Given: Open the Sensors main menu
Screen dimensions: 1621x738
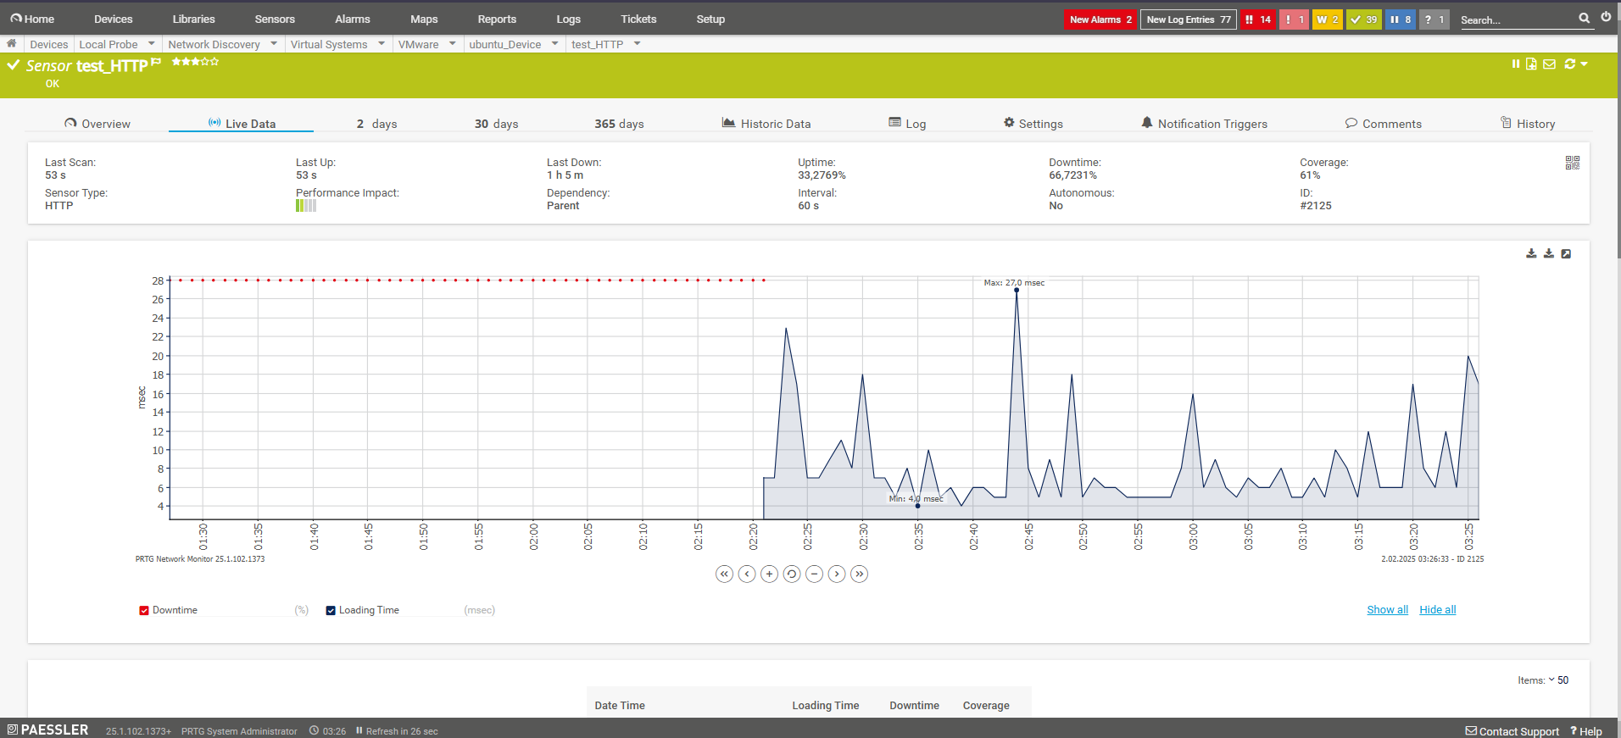Looking at the screenshot, I should click(x=275, y=19).
